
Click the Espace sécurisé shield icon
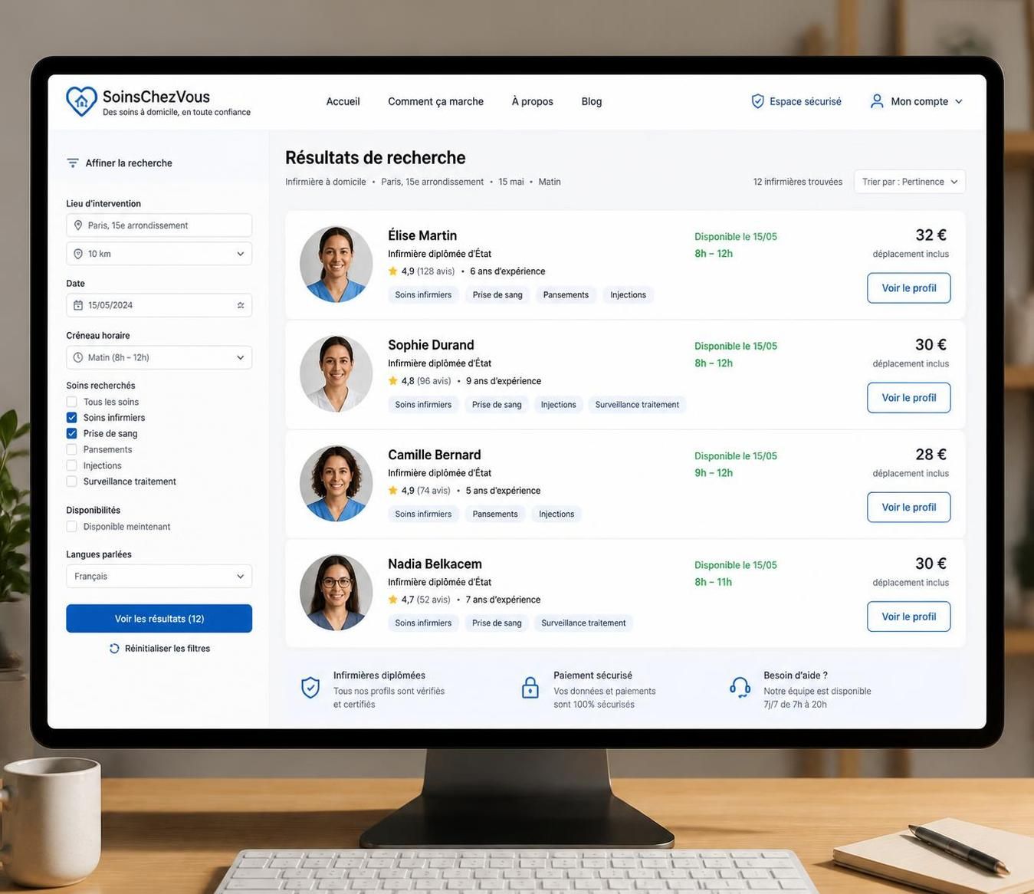(x=757, y=101)
